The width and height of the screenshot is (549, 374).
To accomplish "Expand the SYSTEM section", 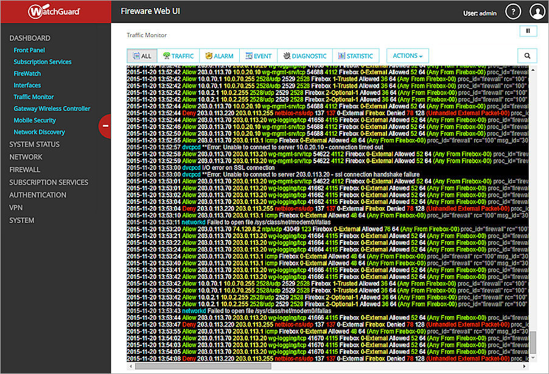I will (21, 220).
